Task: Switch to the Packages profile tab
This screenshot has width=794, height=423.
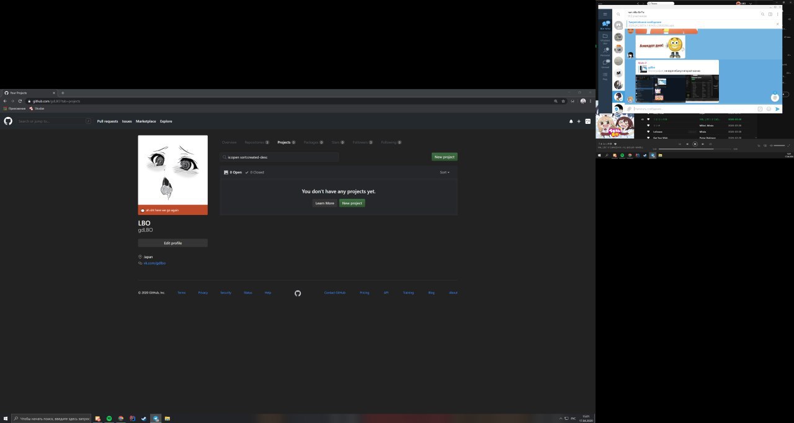Action: pos(313,142)
